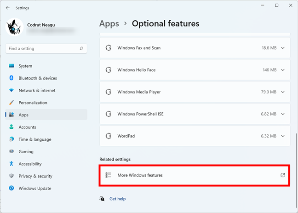298x213 pixels.
Task: Open Accessibility label in sidebar
Action: (30, 164)
